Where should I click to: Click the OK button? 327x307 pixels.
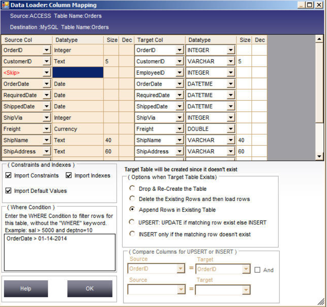coord(90,289)
